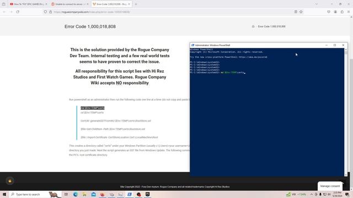Image resolution: width=353 pixels, height=198 pixels.
Task: Click highlighted 'md $Env:TEMP\certs' code line
Action: (x=93, y=108)
